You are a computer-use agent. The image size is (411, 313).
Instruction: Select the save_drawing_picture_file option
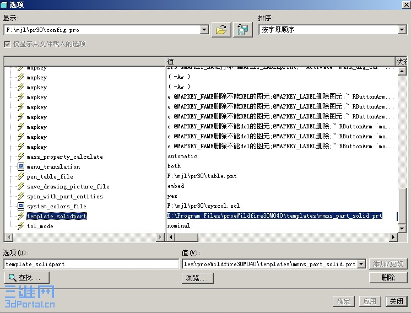(x=68, y=186)
